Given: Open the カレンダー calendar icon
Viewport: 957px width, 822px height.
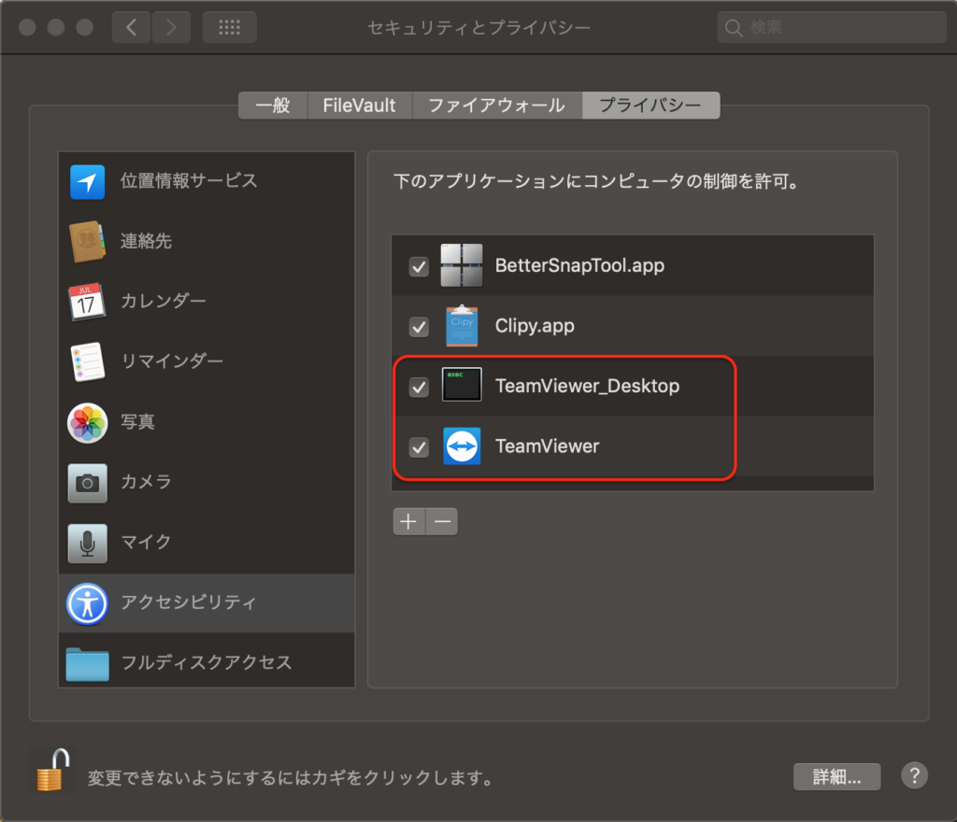Looking at the screenshot, I should (x=87, y=302).
